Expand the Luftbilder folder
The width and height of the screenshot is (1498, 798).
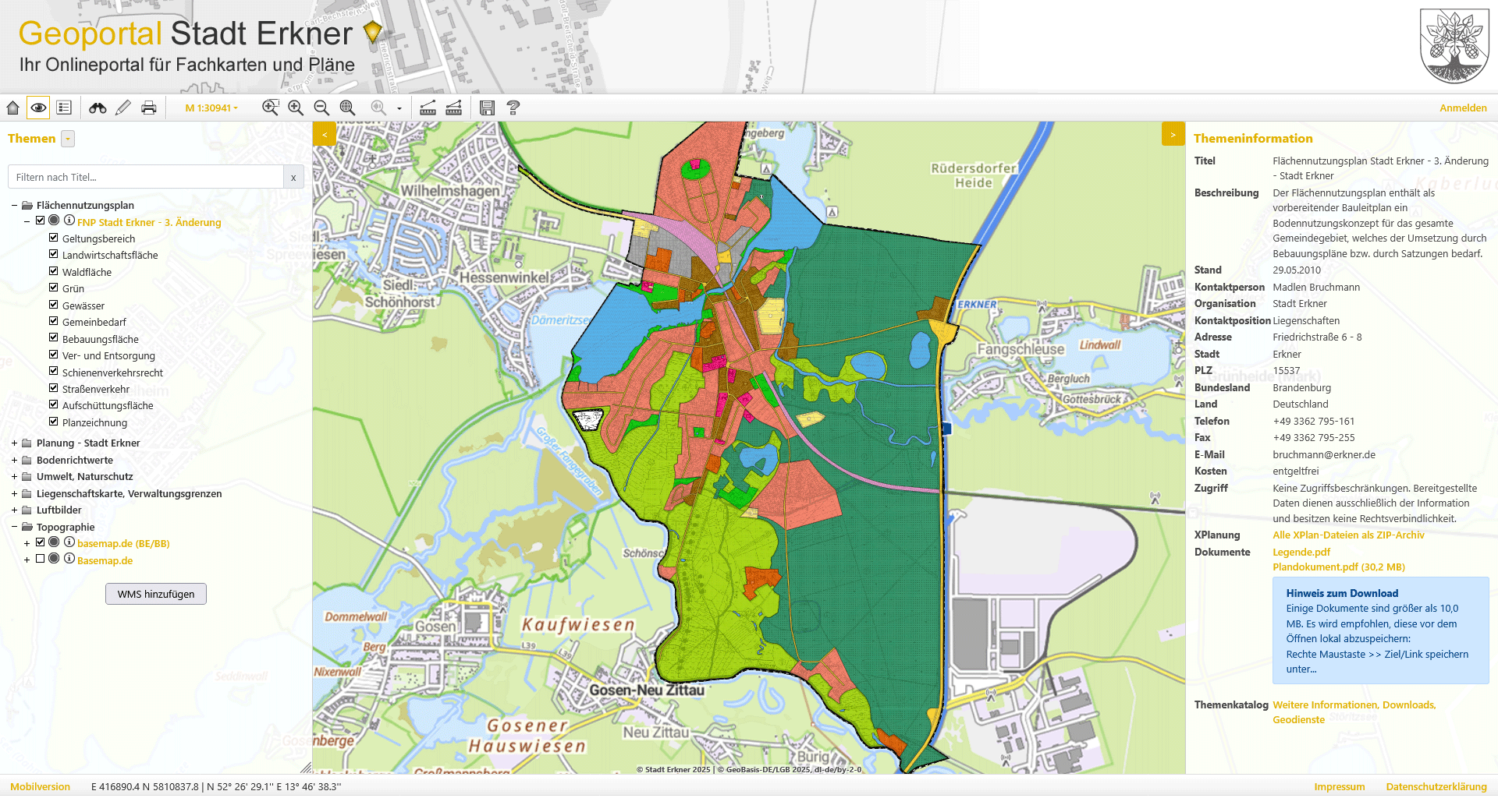(14, 510)
